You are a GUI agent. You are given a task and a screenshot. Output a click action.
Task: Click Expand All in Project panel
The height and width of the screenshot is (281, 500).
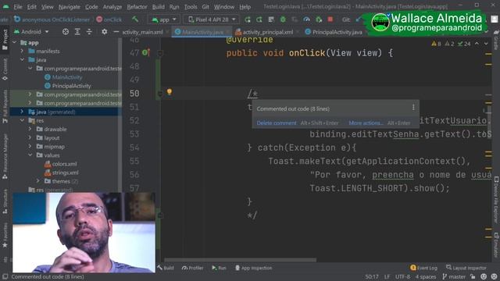pos(77,32)
